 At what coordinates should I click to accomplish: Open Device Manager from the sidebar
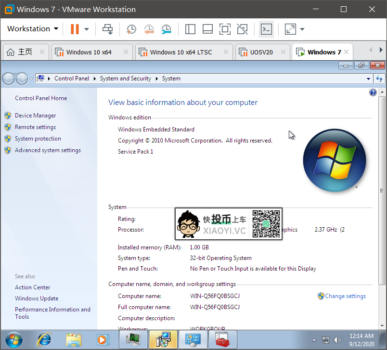click(x=35, y=116)
